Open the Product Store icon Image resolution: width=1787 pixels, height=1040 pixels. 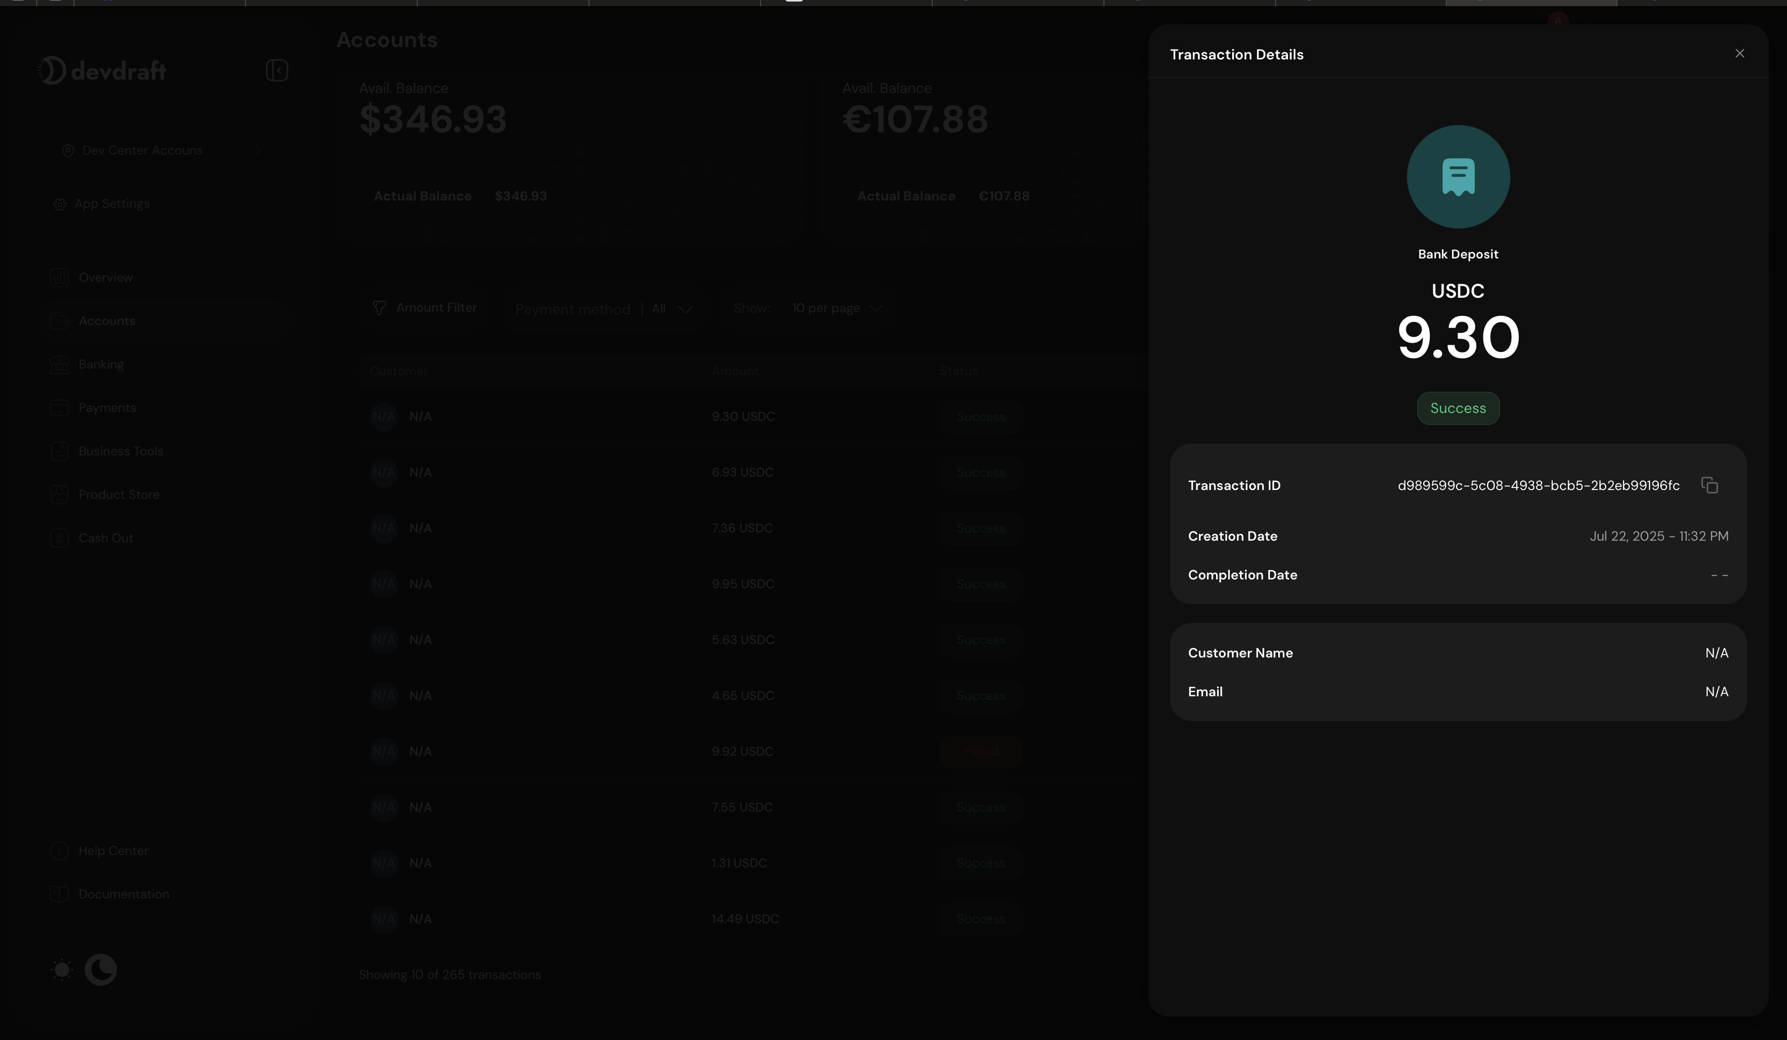59,494
